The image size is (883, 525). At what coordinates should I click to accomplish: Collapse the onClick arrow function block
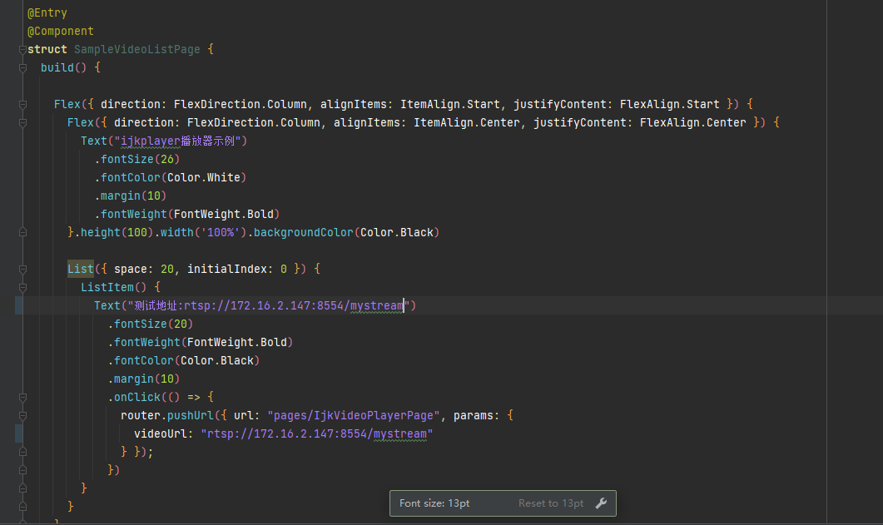(x=21, y=398)
